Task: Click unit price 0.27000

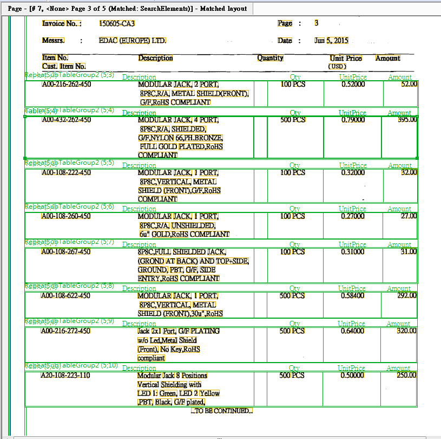Action: [353, 216]
